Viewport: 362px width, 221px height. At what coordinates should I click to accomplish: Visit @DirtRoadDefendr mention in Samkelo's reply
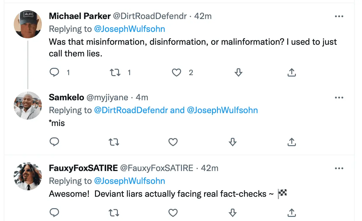[131, 110]
